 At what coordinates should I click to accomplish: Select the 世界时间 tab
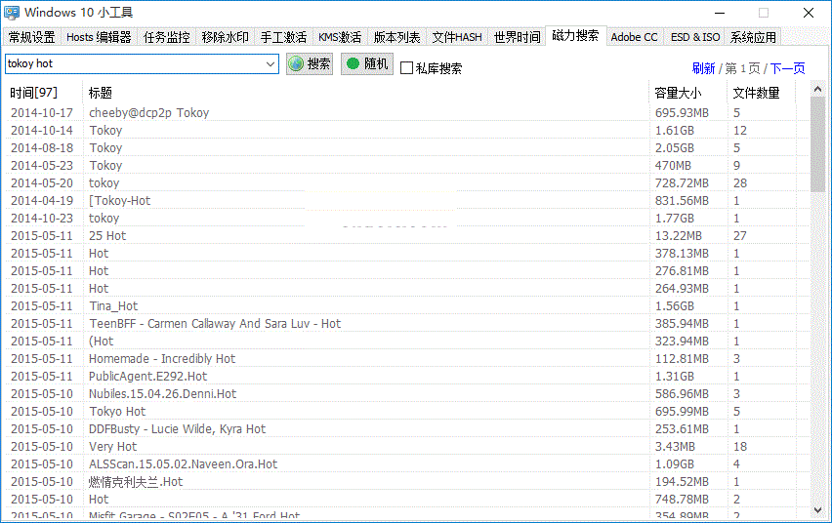pyautogui.click(x=517, y=37)
